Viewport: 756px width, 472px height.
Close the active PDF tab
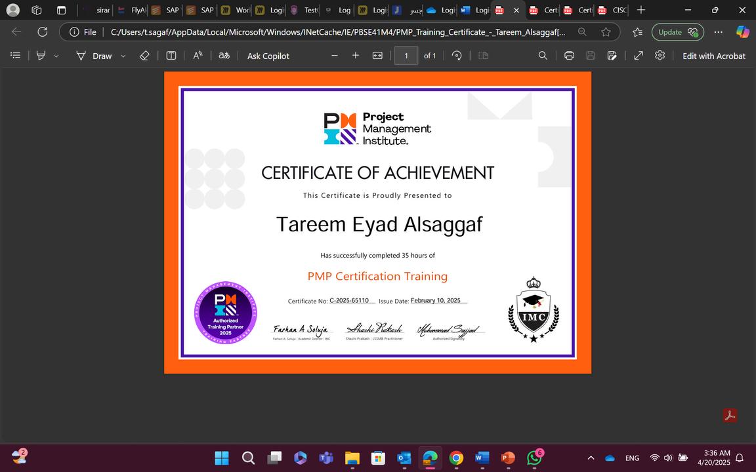coord(516,10)
